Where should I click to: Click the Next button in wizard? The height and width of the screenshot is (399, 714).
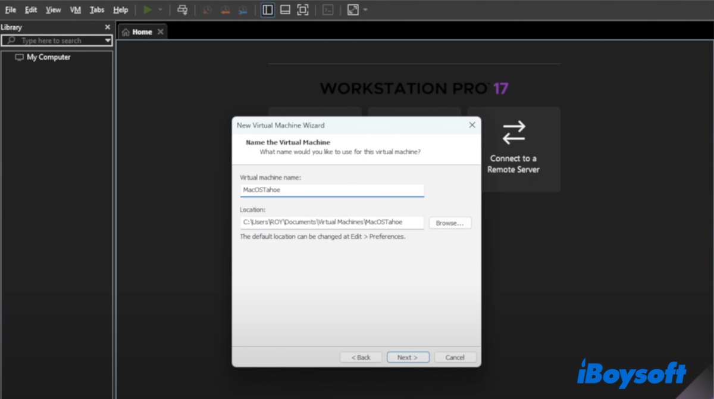pos(408,357)
